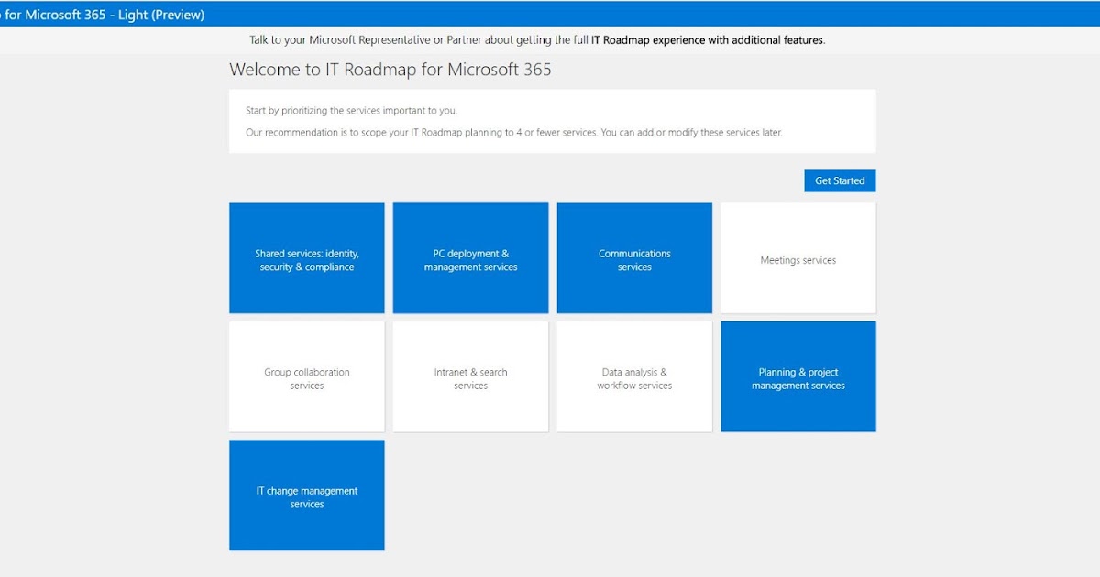Click the four-services recommendation text

tap(513, 132)
